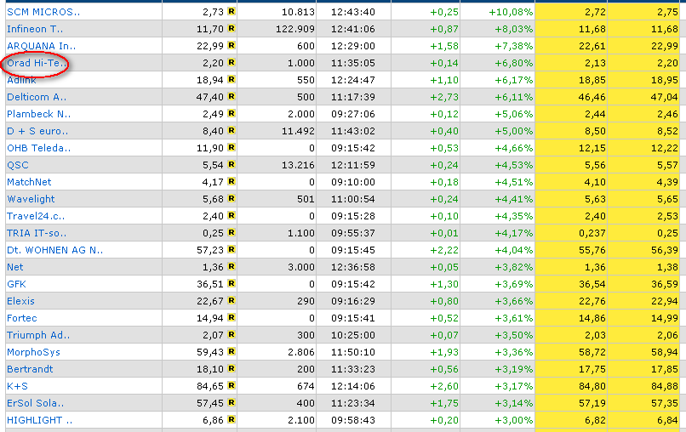
Task: Click the R icon in the Wavelight row
Action: pyautogui.click(x=232, y=198)
